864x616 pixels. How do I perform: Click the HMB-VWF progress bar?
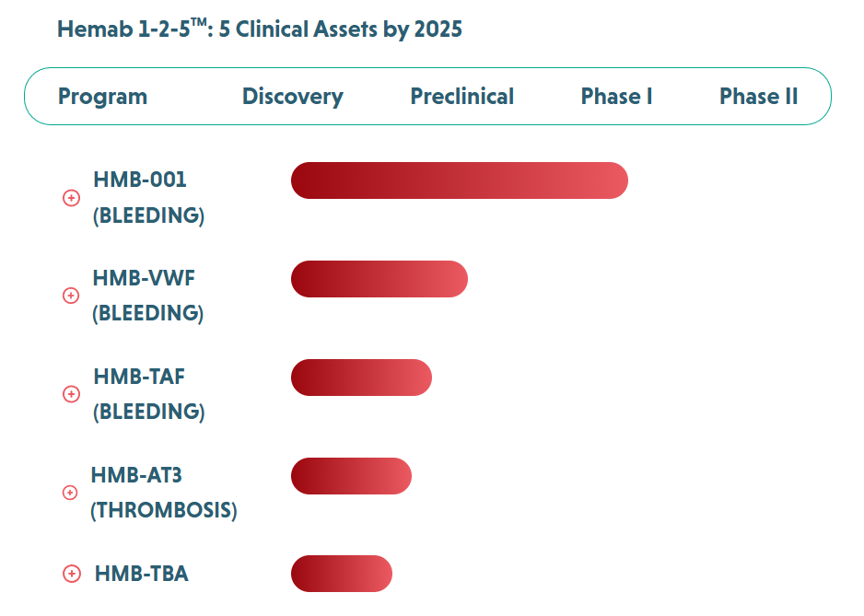tap(379, 279)
